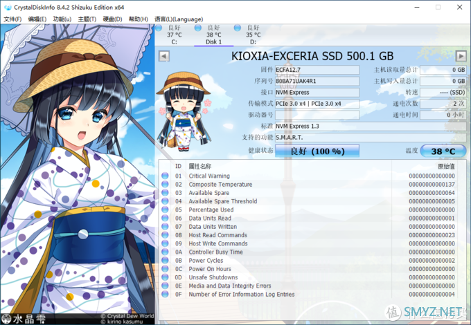
Task: Open the 主题(T) menu
Action: (x=87, y=19)
